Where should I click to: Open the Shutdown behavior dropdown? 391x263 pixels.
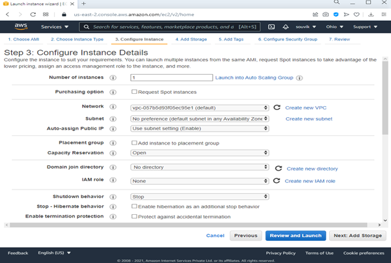pos(200,197)
